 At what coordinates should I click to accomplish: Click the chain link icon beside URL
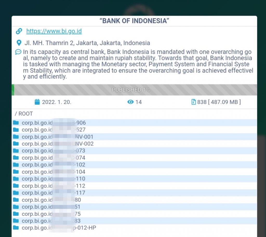tap(19, 31)
